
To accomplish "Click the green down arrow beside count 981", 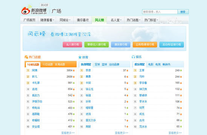I will click(x=74, y=83).
